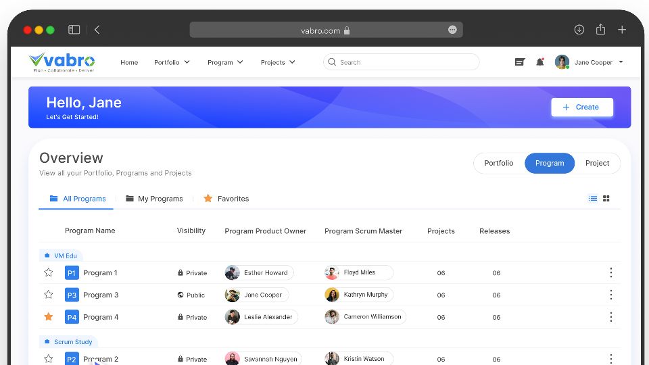Switch to the My Programs tab
The width and height of the screenshot is (649, 365).
[x=154, y=199]
